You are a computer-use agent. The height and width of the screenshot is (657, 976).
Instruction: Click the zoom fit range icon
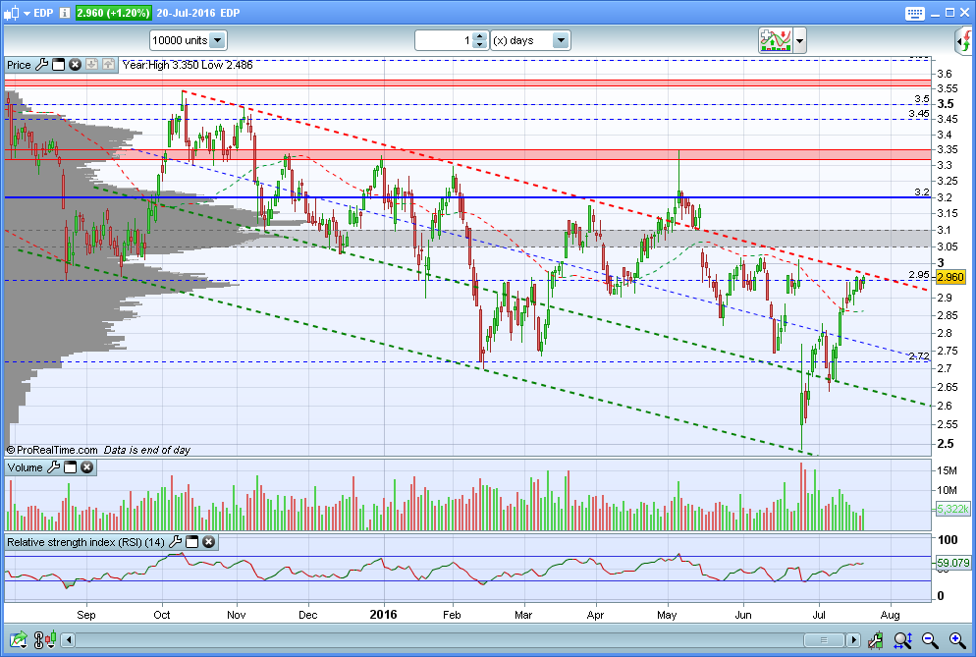click(902, 639)
